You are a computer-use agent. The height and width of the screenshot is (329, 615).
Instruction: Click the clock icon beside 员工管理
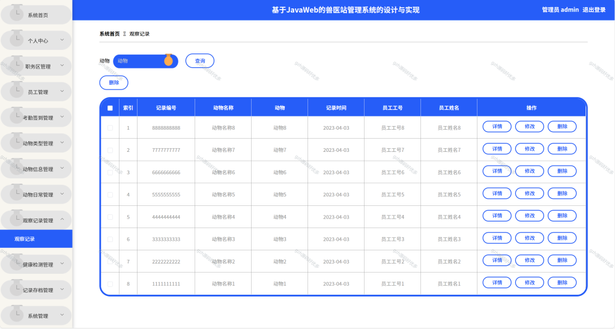(16, 90)
